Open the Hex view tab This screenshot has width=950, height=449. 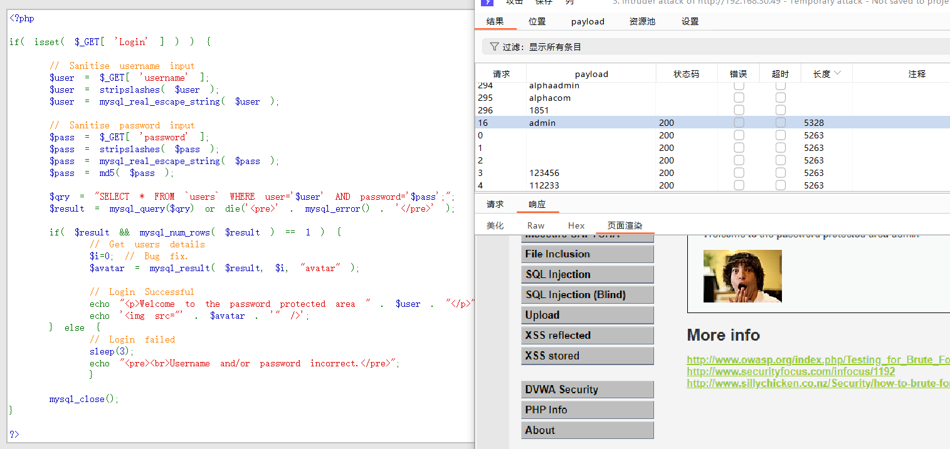click(x=576, y=225)
